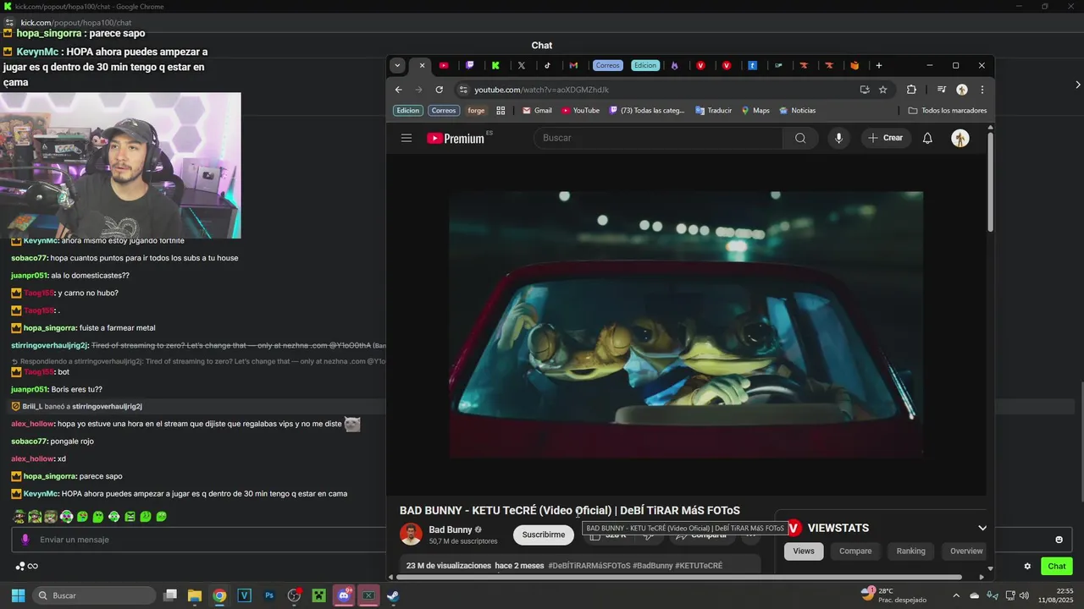This screenshot has height=609, width=1084.
Task: Open File Explorer from the taskbar
Action: 195,595
